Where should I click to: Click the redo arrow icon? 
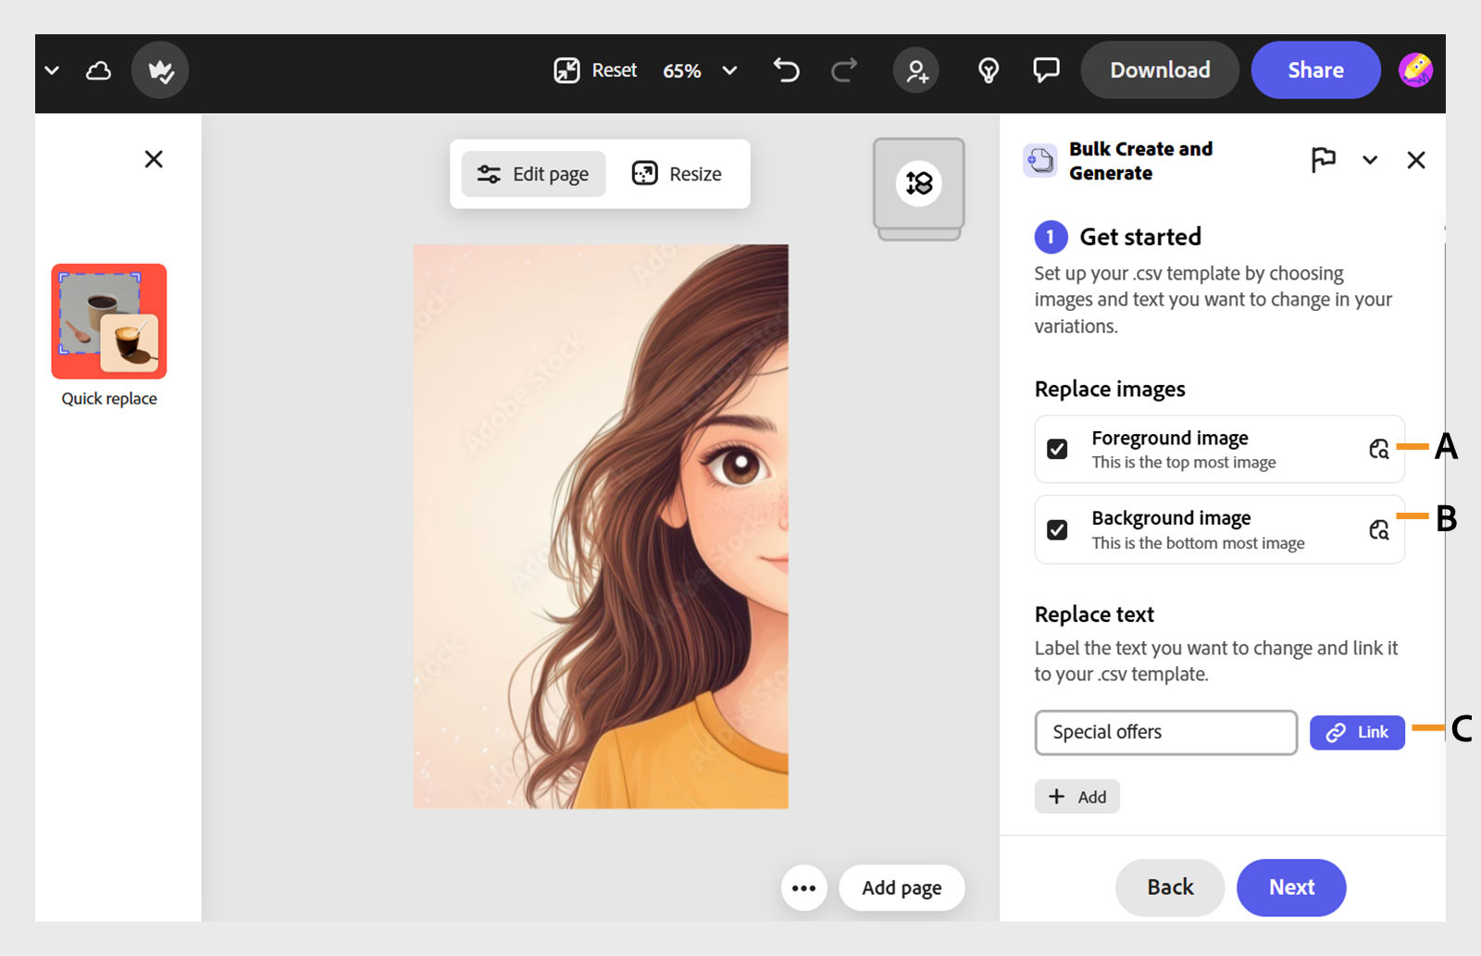coord(844,70)
